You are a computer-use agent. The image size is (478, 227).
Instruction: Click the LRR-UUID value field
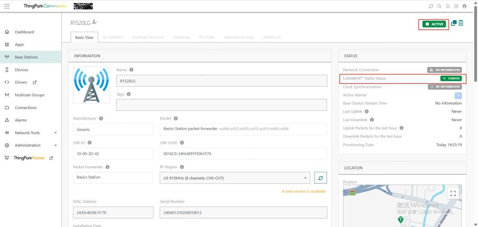(x=243, y=154)
